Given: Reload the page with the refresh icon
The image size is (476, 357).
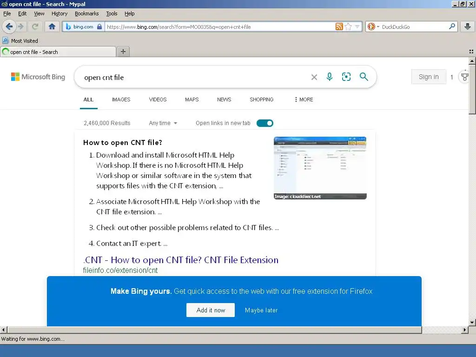Looking at the screenshot, I should coord(35,26).
